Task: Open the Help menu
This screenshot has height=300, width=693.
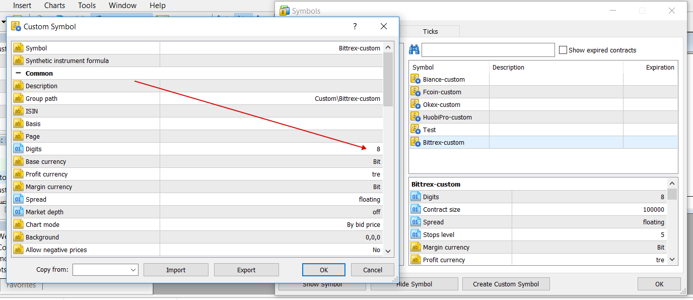Action: (x=157, y=6)
